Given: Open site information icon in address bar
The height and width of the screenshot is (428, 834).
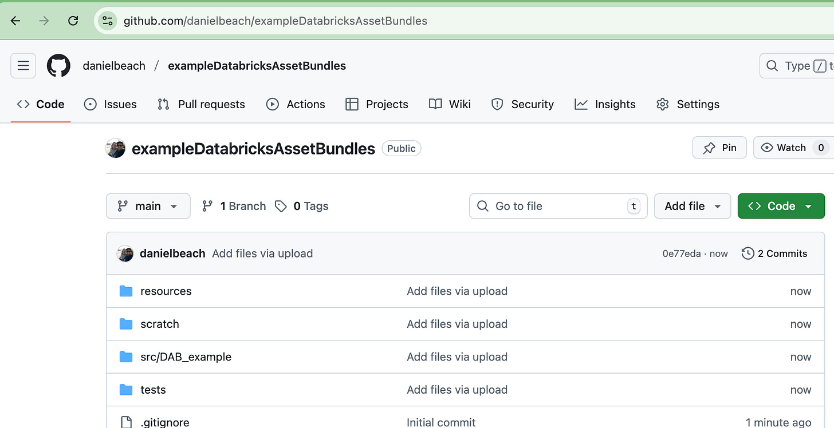Looking at the screenshot, I should [x=107, y=21].
